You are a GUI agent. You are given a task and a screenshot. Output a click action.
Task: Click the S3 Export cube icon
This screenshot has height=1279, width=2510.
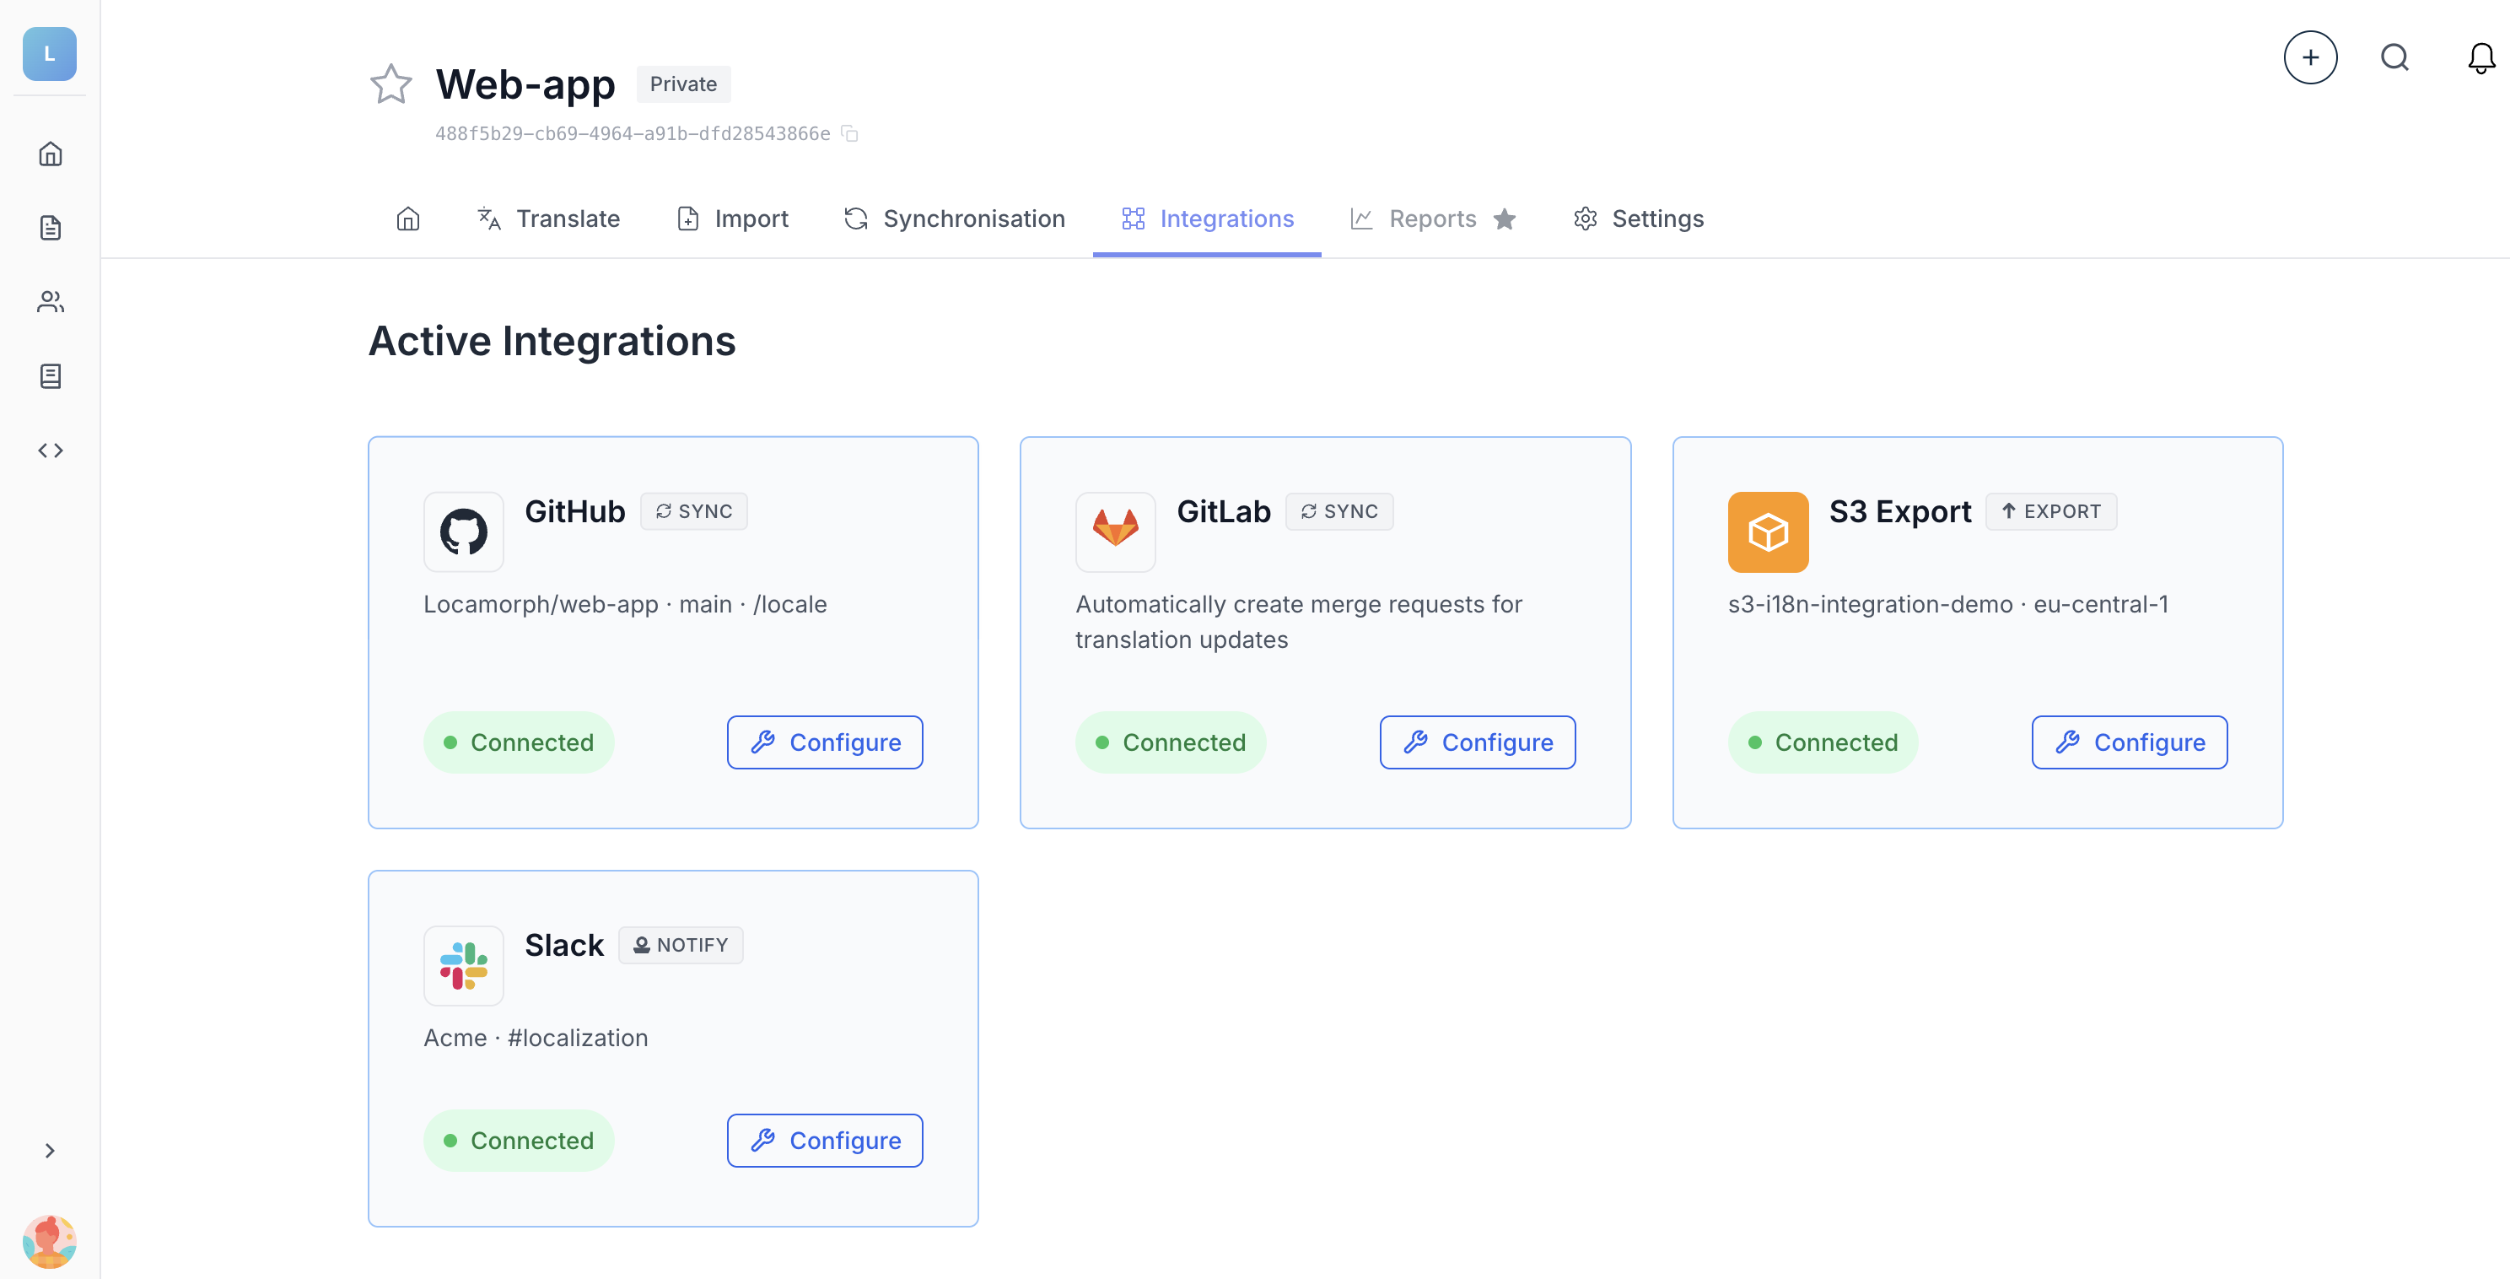pos(1768,532)
